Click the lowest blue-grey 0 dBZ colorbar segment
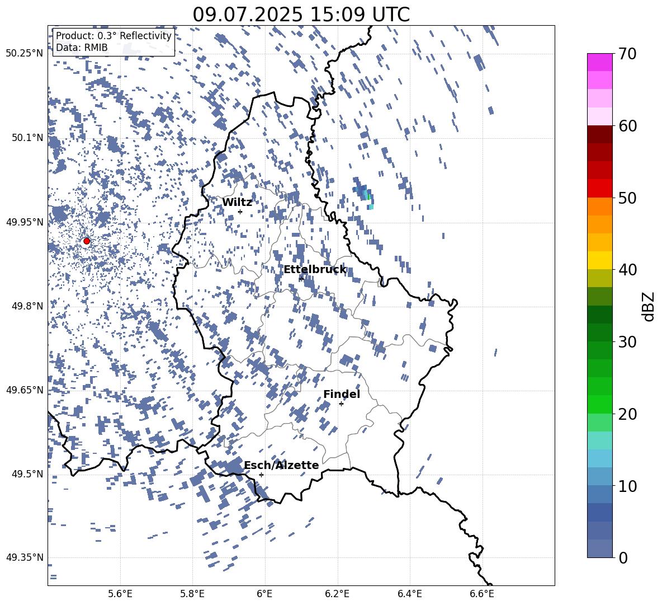The image size is (662, 605). coord(600,548)
